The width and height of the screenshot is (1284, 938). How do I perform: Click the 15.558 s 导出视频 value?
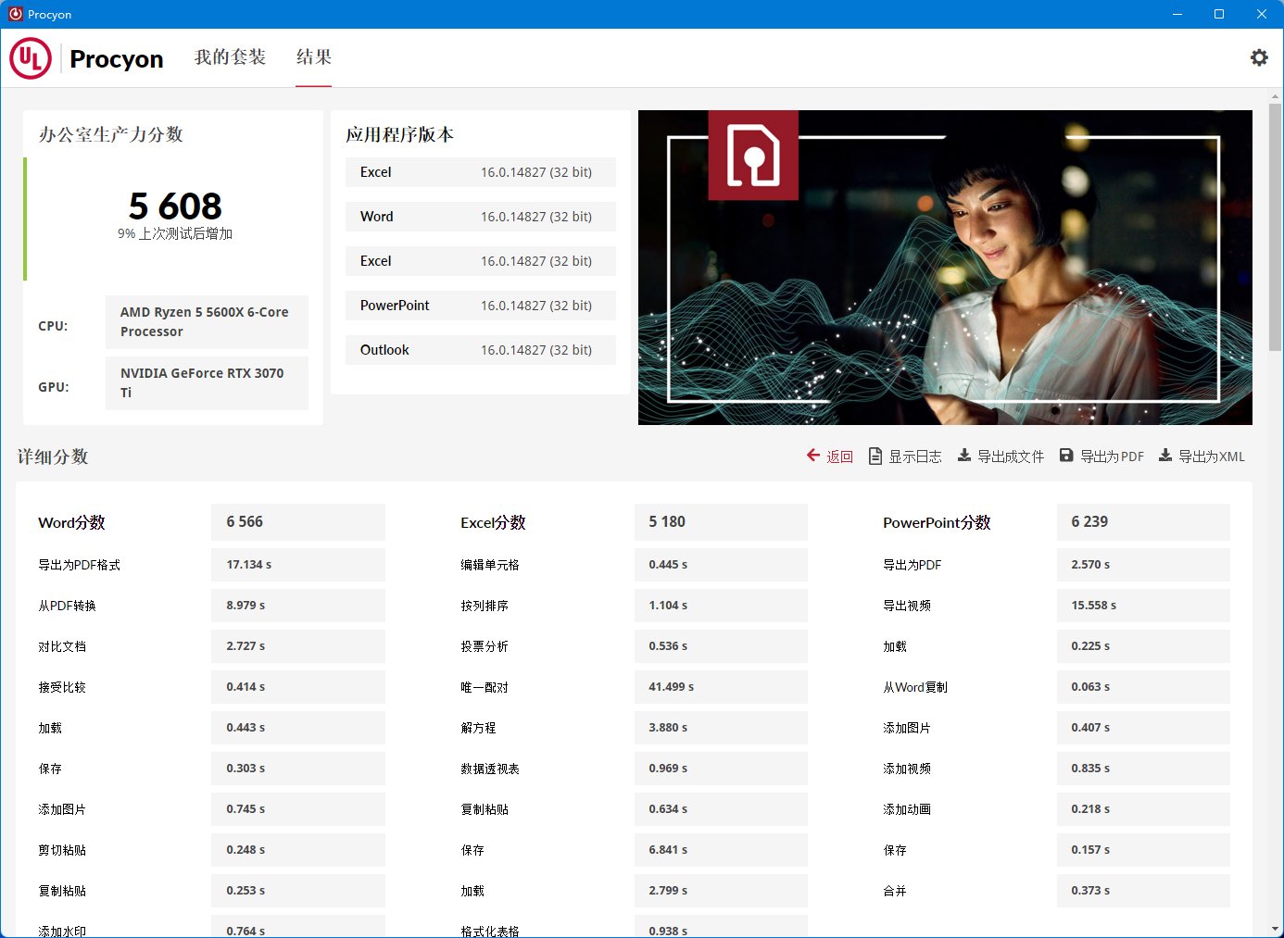(x=1143, y=606)
